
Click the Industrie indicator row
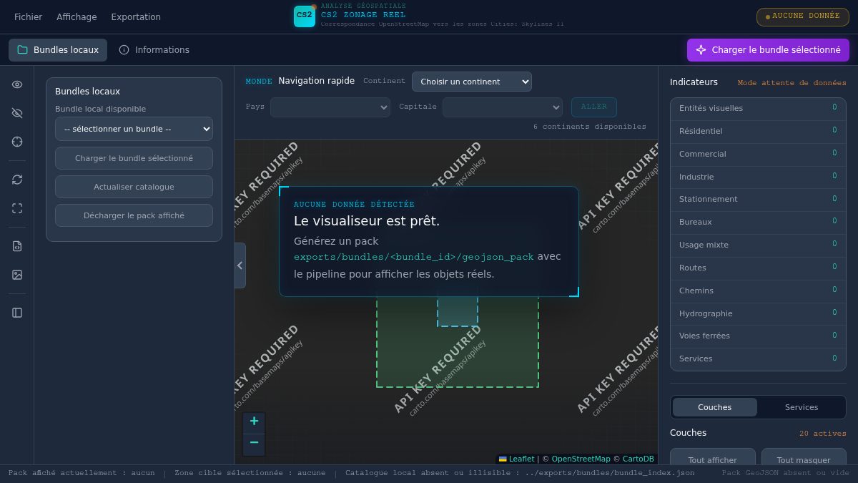click(x=758, y=177)
